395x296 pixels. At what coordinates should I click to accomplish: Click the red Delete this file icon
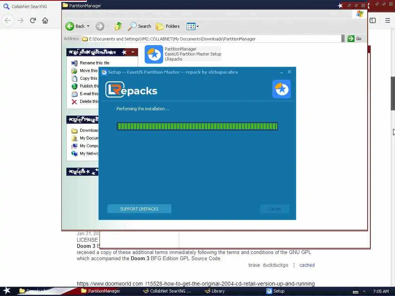coord(74,102)
